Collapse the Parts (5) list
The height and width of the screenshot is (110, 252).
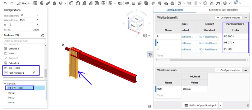pos(5,84)
